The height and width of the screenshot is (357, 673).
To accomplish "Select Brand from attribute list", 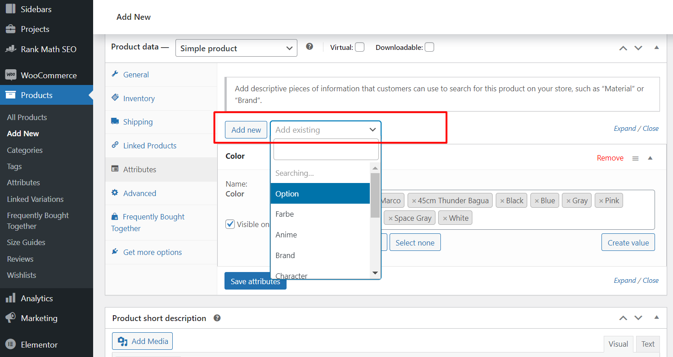I will click(320, 255).
